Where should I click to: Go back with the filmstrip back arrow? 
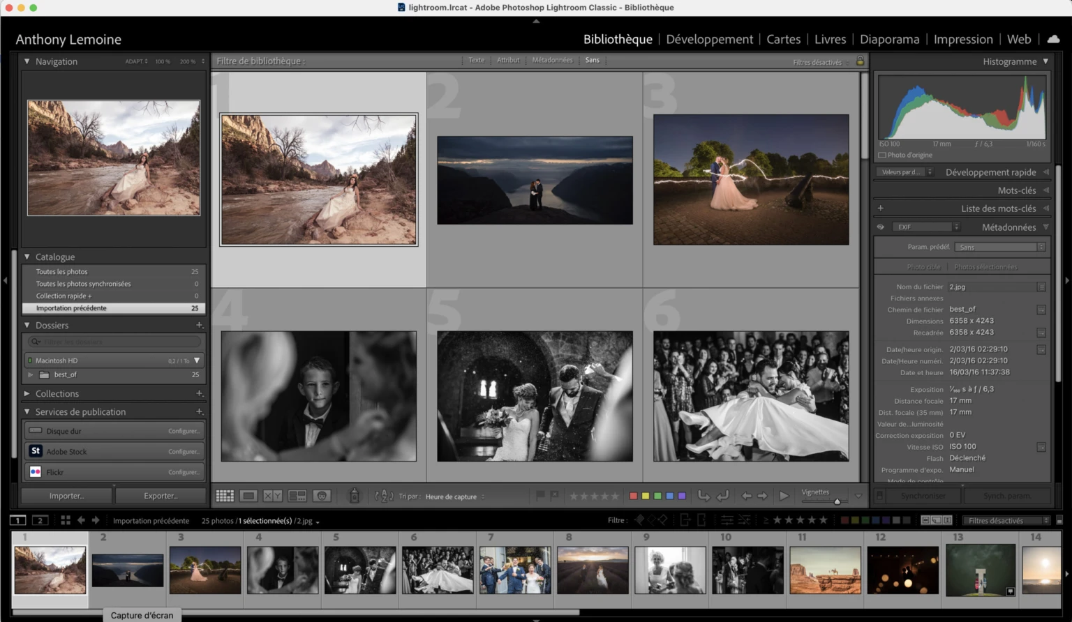click(x=81, y=520)
